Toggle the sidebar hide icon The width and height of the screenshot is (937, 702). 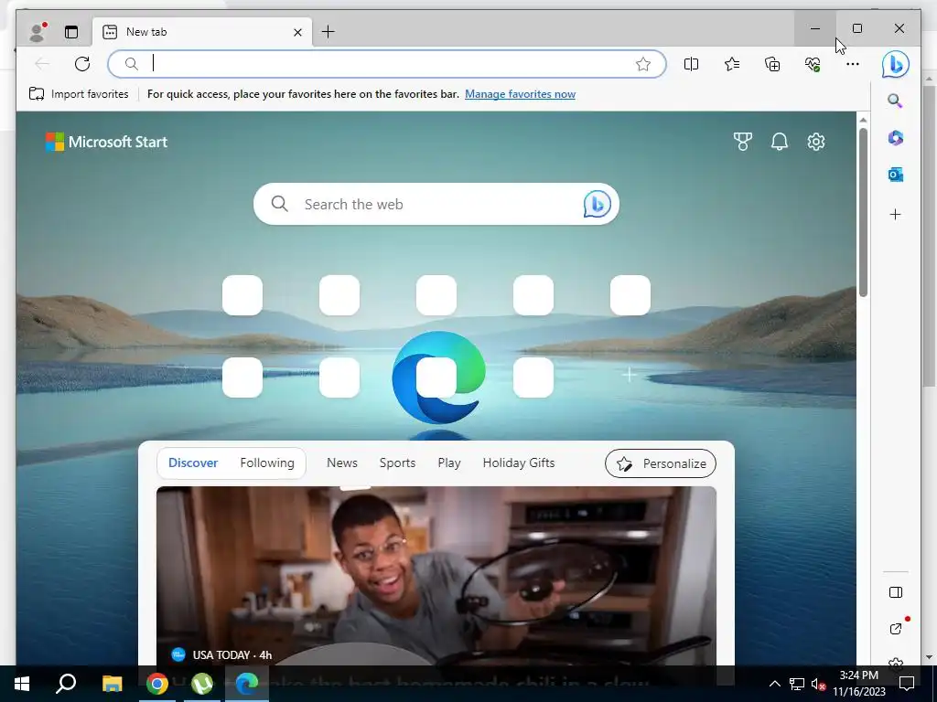[895, 592]
